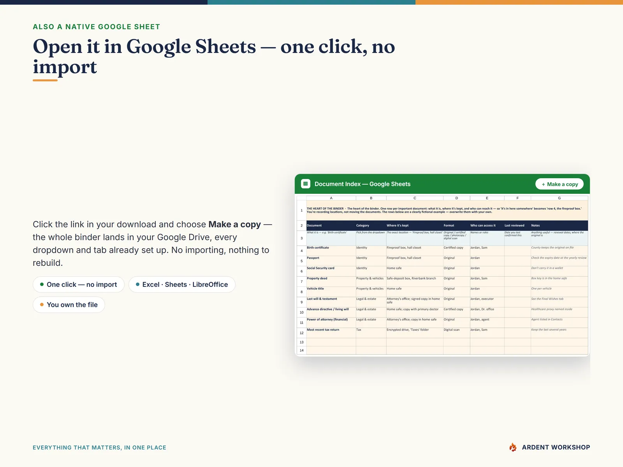Click the 'Document' header cell

coord(331,225)
